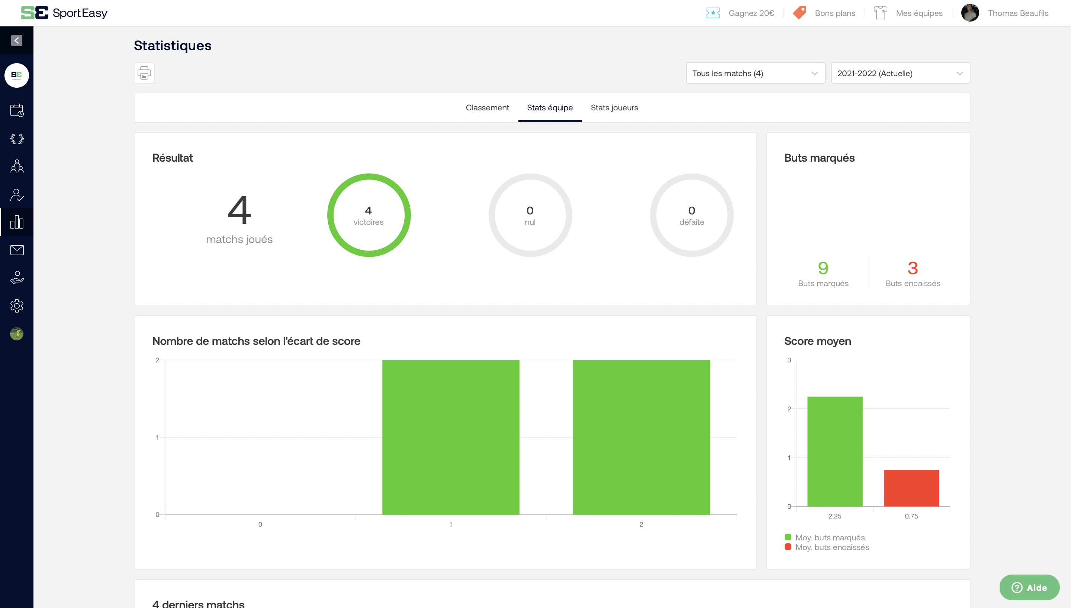Screen dimensions: 1071x608
Task: Click the Score moyen heading
Action: click(x=817, y=341)
